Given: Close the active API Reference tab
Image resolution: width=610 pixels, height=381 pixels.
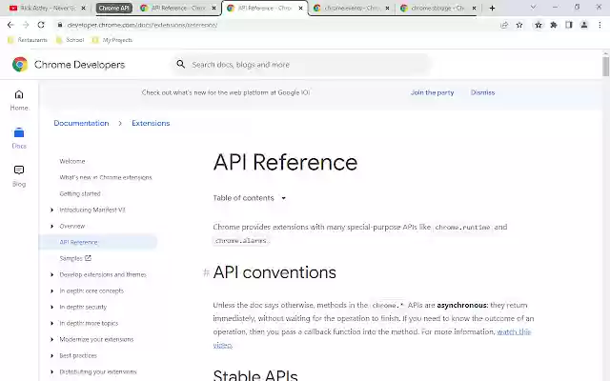Looking at the screenshot, I should 300,8.
